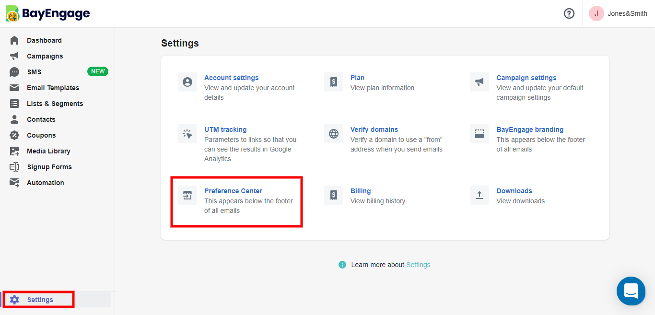Open SMS section in sidebar
The height and width of the screenshot is (315, 655).
[x=34, y=72]
